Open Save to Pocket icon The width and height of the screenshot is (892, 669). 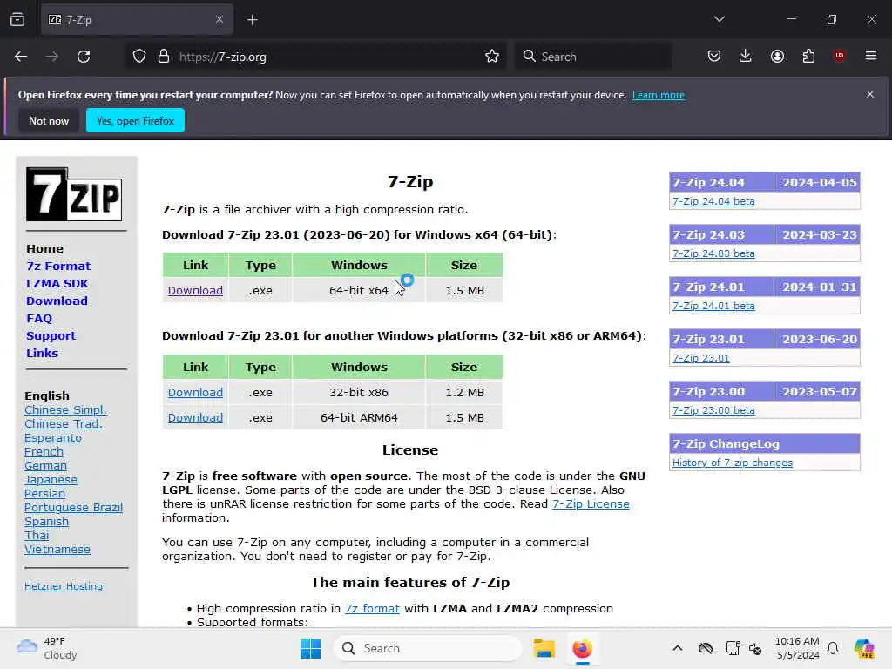pos(714,57)
